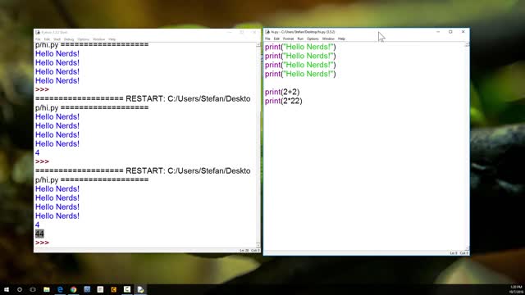The width and height of the screenshot is (525, 295).
Task: Open Google Chrome from the taskbar
Action: click(73, 289)
